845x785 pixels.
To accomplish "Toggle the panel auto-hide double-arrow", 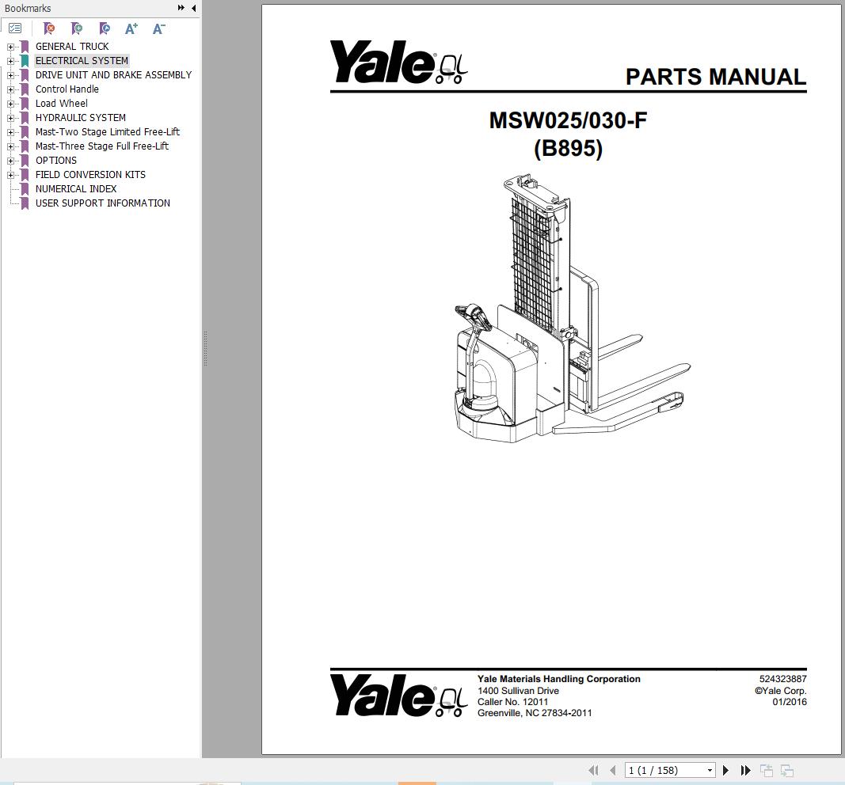I will pyautogui.click(x=181, y=8).
